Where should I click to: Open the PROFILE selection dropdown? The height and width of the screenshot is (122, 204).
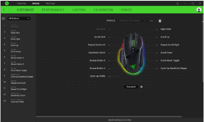[133, 21]
